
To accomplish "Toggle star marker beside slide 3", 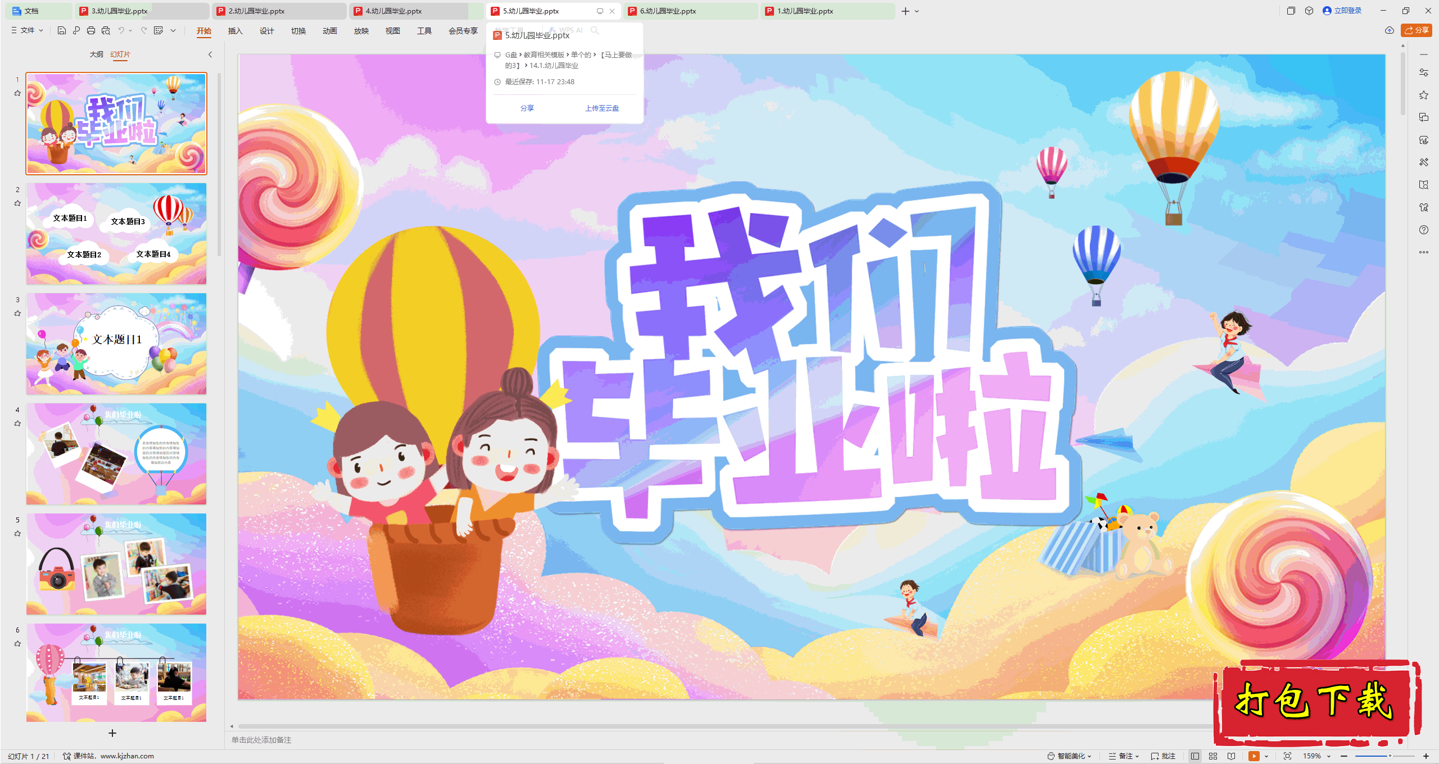I will coord(17,313).
